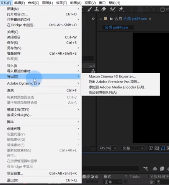Open the 窗口 menu
This screenshot has height=185, width=169.
tap(102, 3)
